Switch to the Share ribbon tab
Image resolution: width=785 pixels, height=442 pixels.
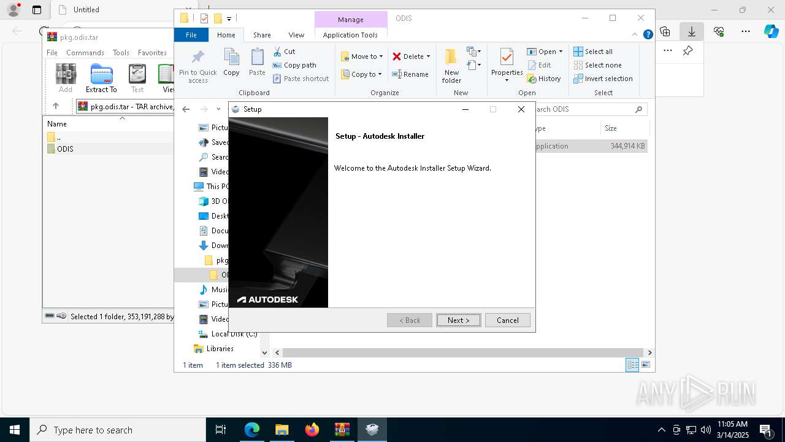262,35
